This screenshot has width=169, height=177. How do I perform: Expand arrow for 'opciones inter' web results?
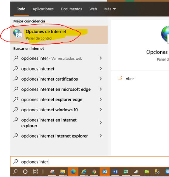[101, 58]
